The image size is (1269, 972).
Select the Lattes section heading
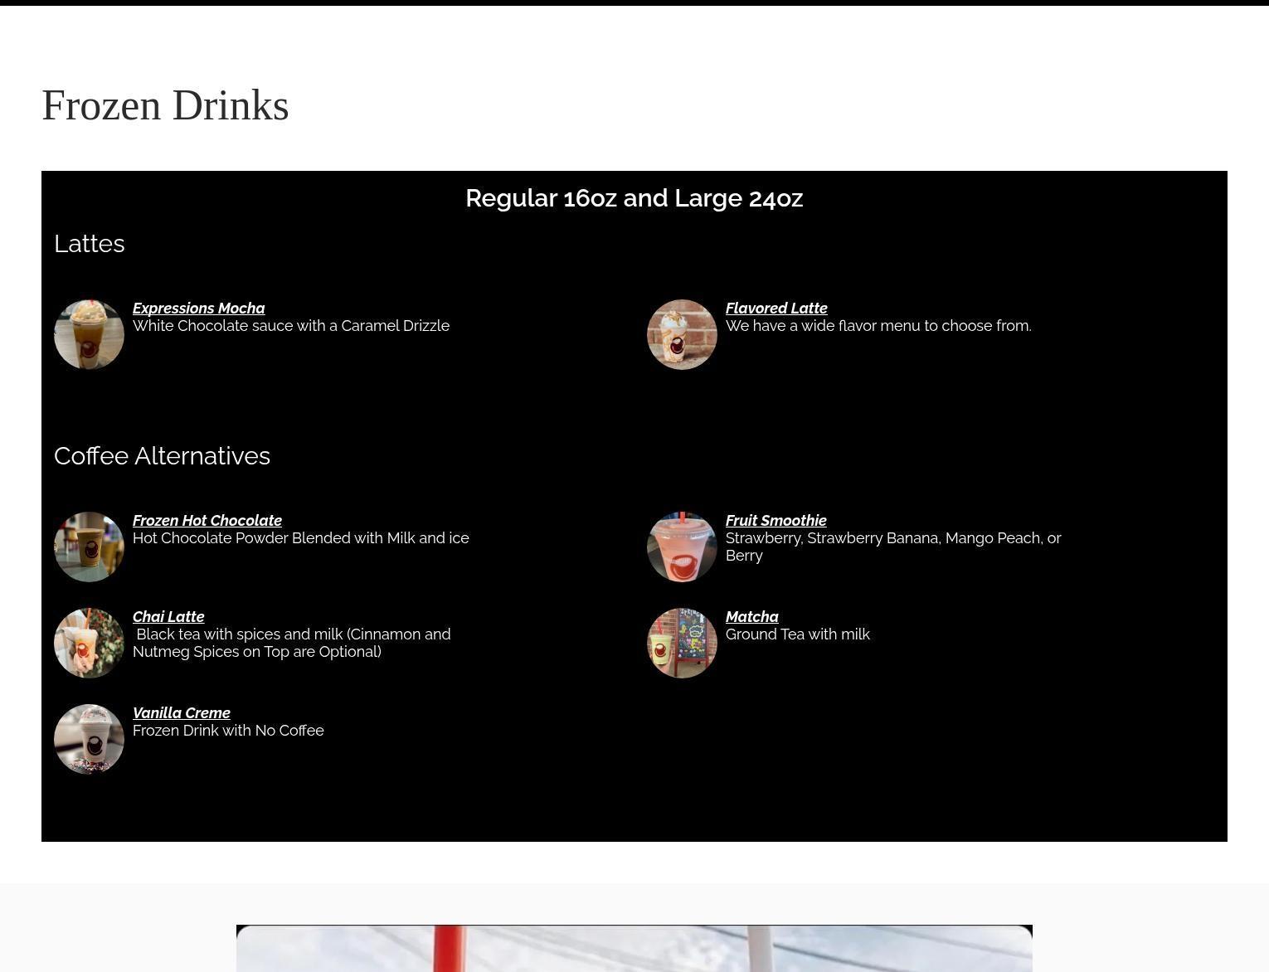[x=89, y=244]
